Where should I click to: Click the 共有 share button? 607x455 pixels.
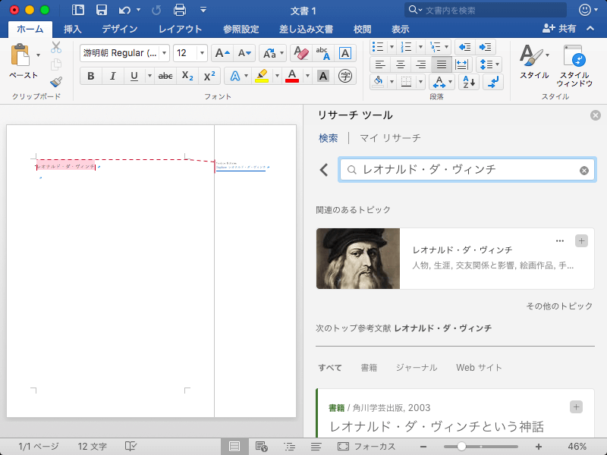[559, 29]
